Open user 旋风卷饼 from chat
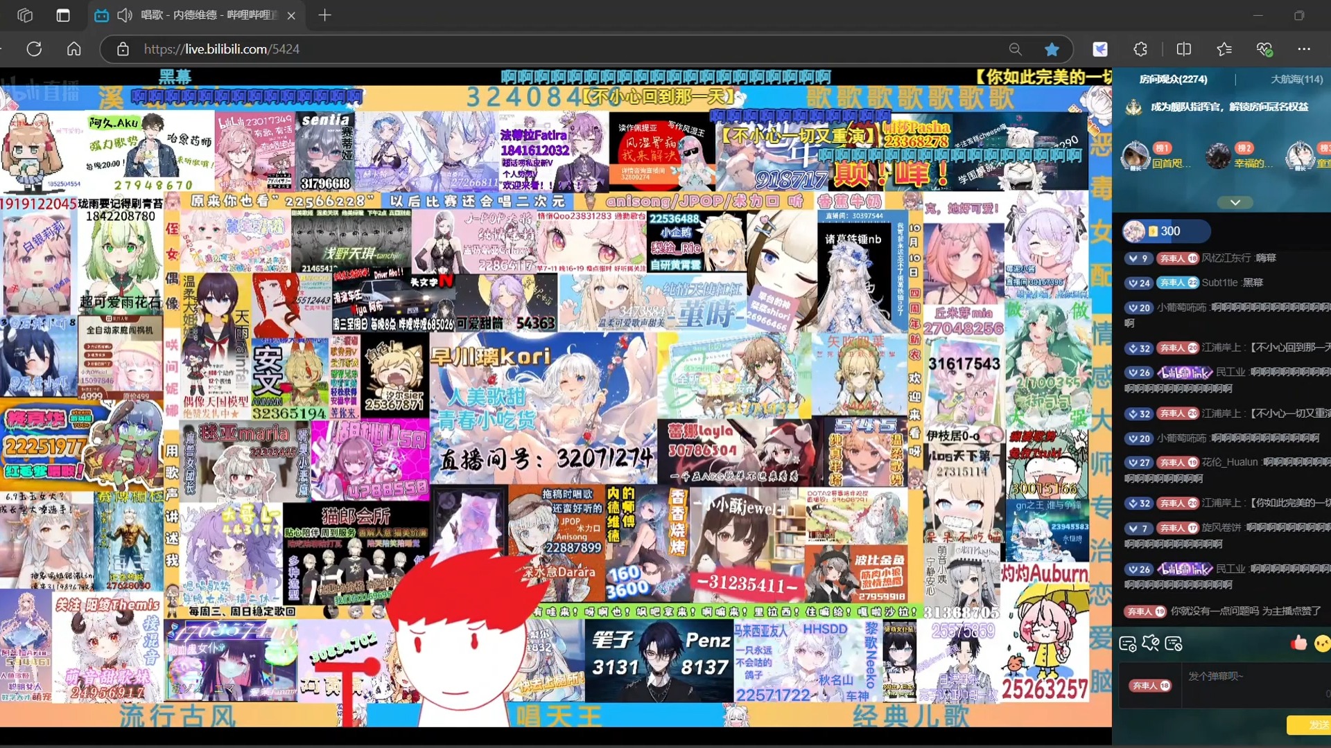Image resolution: width=1331 pixels, height=748 pixels. click(x=1221, y=528)
